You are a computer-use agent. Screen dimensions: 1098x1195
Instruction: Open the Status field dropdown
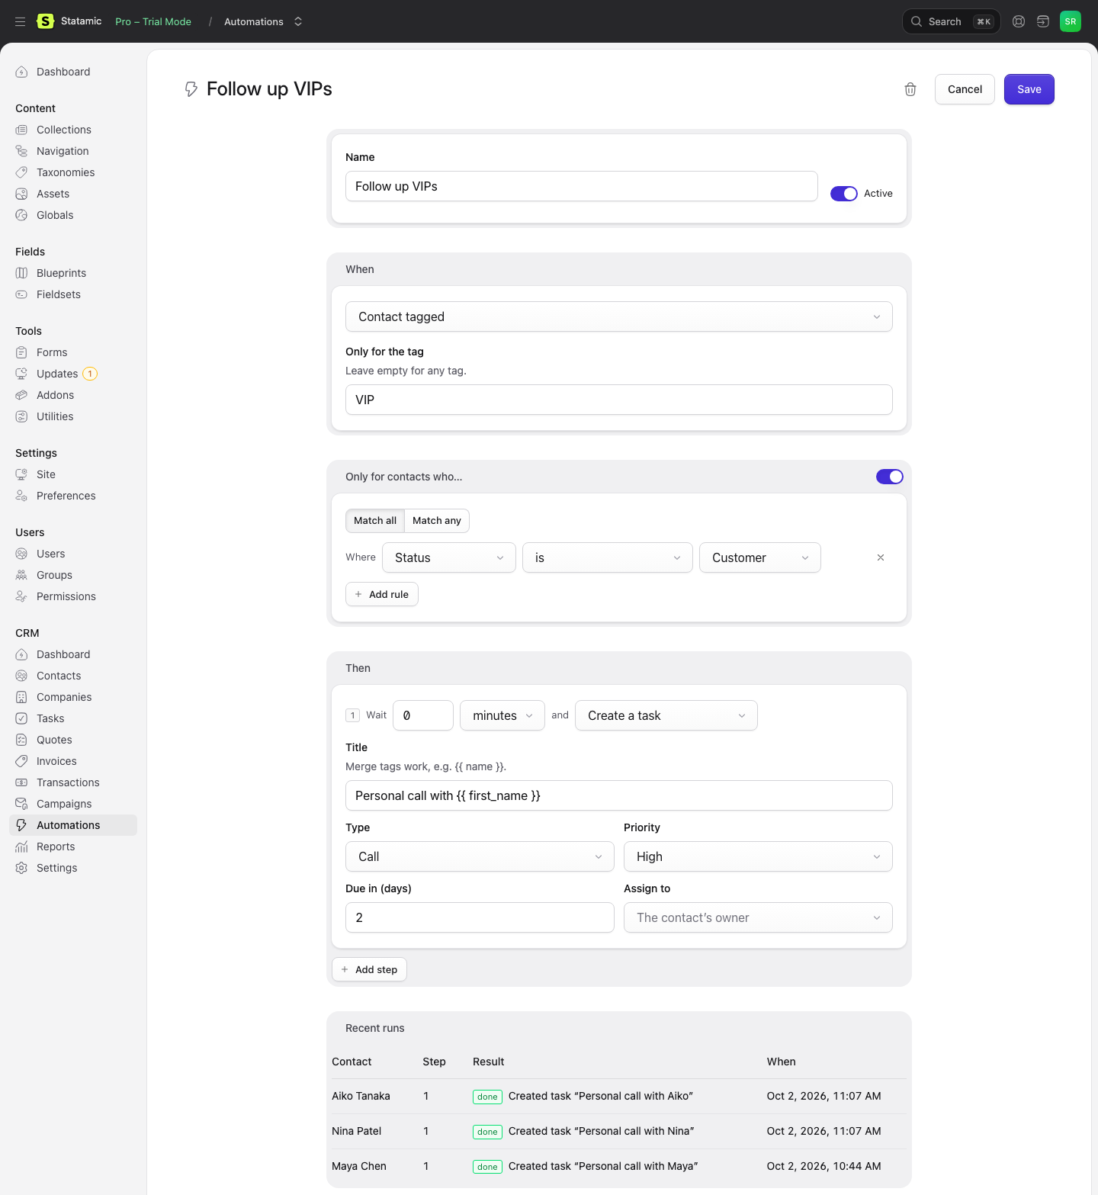point(449,557)
